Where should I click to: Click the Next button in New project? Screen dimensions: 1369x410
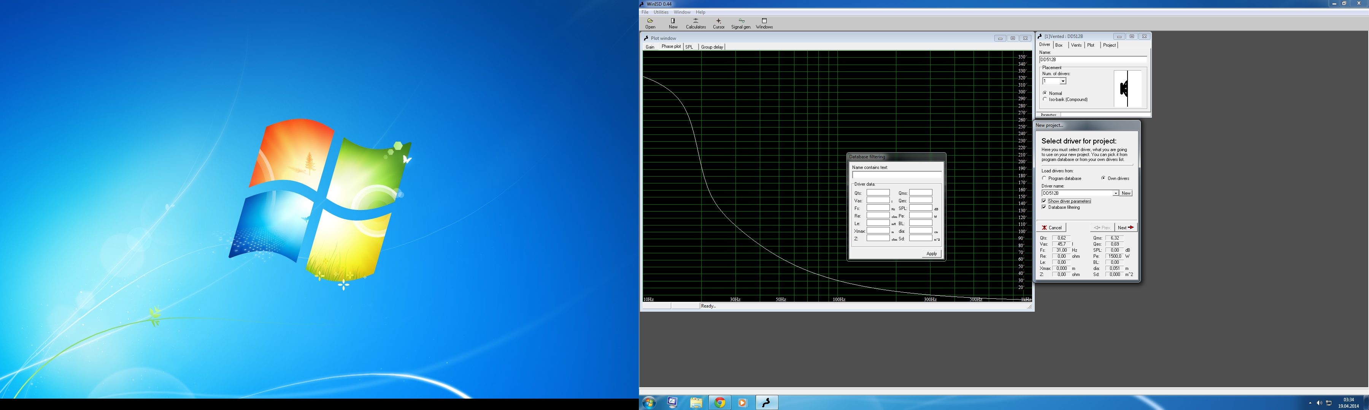(1126, 227)
